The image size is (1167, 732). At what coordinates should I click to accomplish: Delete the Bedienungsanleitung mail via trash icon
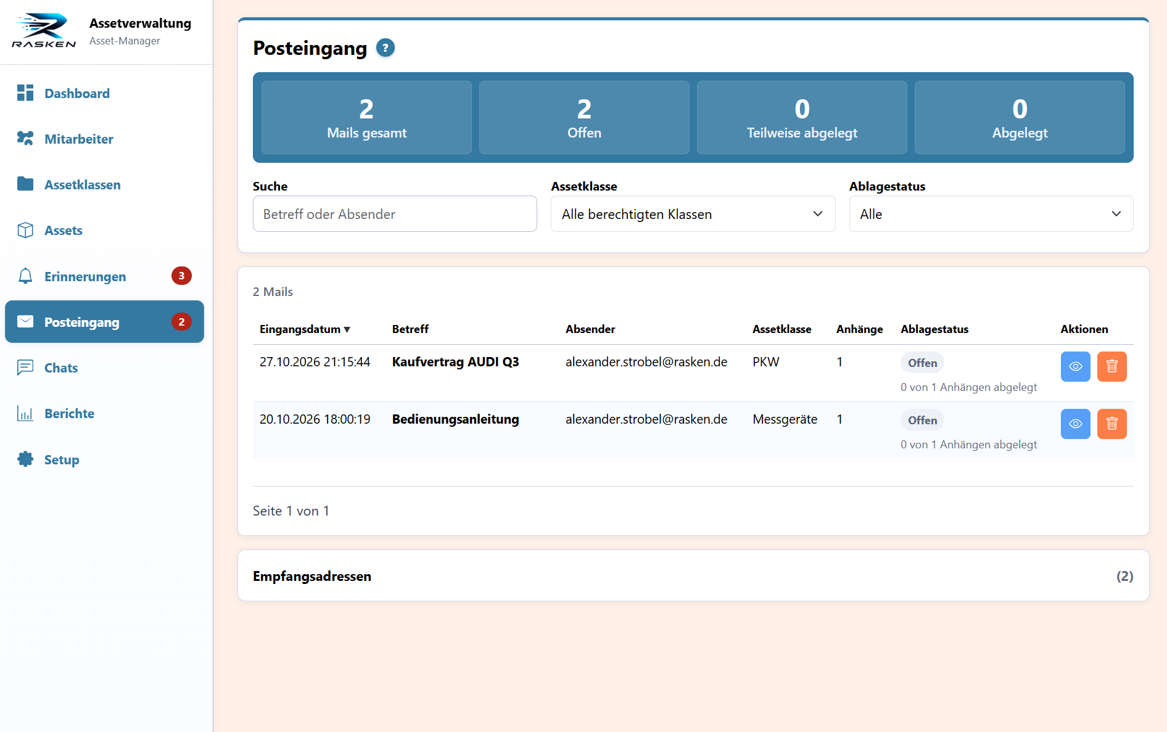click(1112, 424)
